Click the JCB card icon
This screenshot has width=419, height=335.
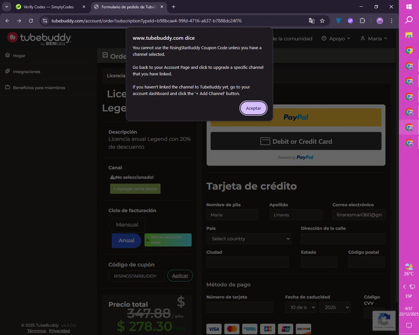pyautogui.click(x=268, y=329)
